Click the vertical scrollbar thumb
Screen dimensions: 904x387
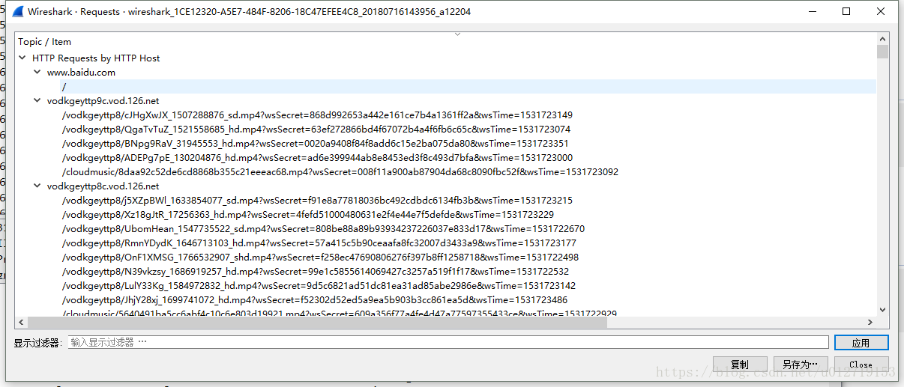click(x=882, y=52)
